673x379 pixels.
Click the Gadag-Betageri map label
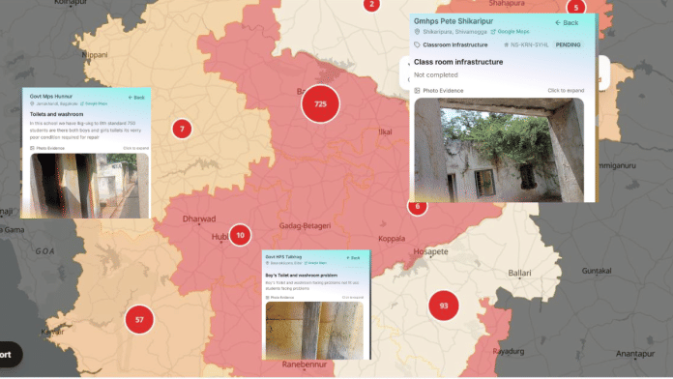[305, 226]
